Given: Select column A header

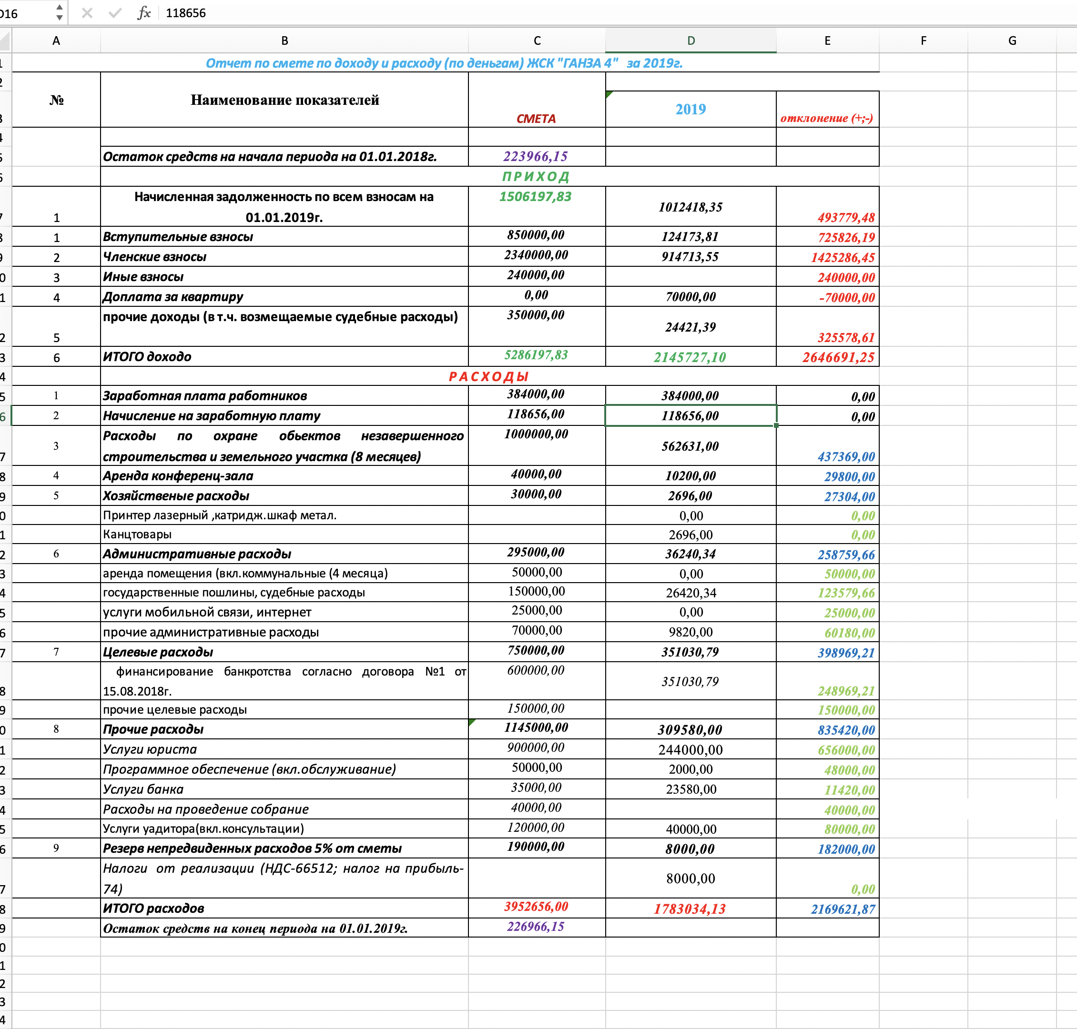Looking at the screenshot, I should point(56,40).
